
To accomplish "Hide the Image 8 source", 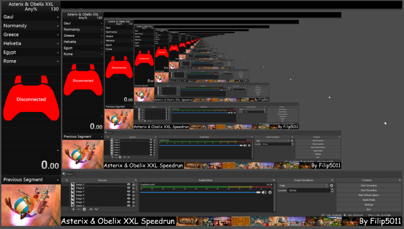I will click(128, 188).
